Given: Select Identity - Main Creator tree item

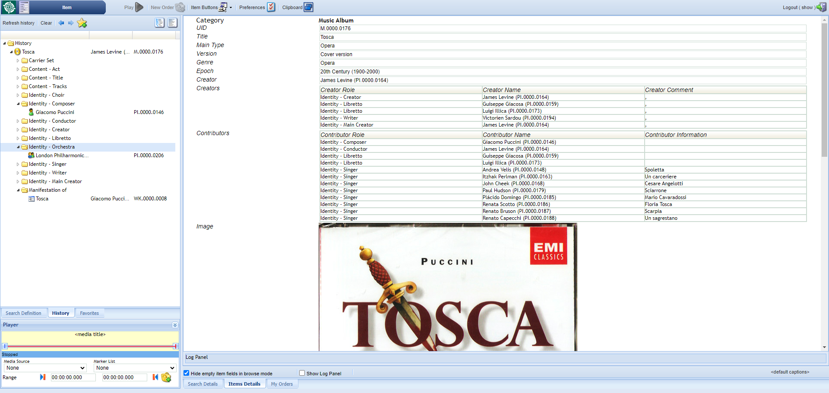Looking at the screenshot, I should 55,181.
